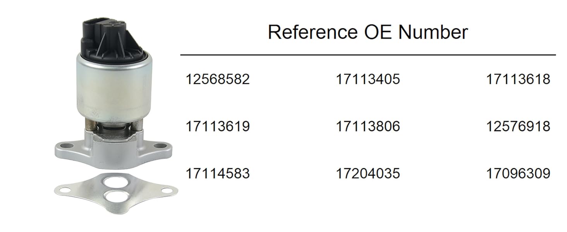
Task: Select OE number 12568582
Action: [x=218, y=79]
